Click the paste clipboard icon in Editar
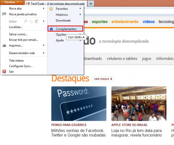 37,21
